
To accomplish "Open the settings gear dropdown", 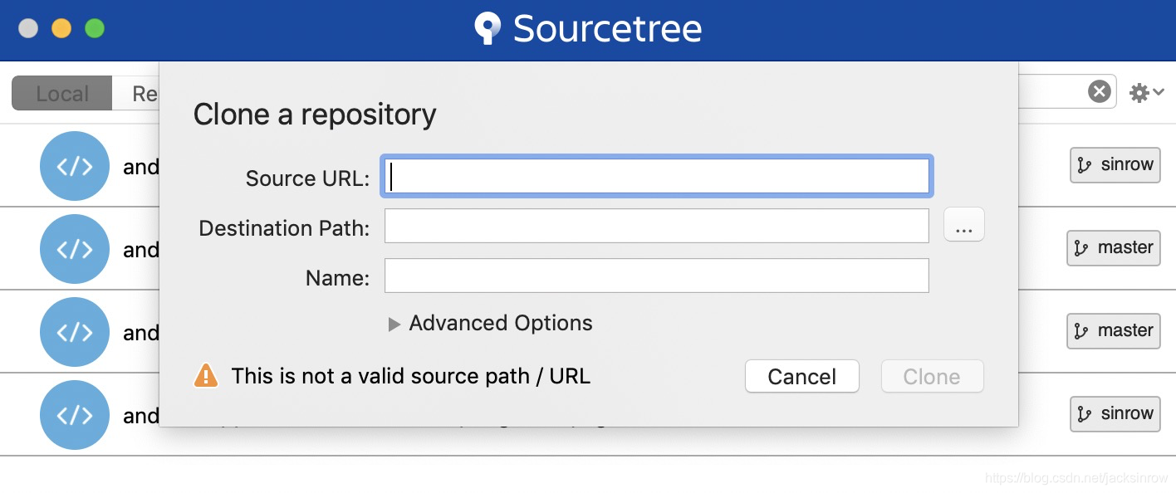I will tap(1147, 92).
